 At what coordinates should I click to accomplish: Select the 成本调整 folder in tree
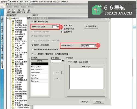(18, 73)
